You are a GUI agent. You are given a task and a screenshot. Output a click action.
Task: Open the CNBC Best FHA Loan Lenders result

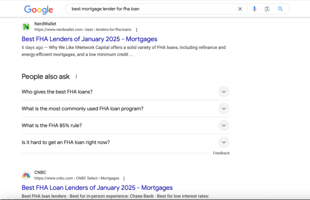pyautogui.click(x=97, y=188)
